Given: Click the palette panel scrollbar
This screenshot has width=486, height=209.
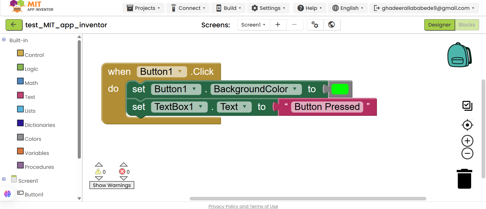Looking at the screenshot, I should 79,100.
